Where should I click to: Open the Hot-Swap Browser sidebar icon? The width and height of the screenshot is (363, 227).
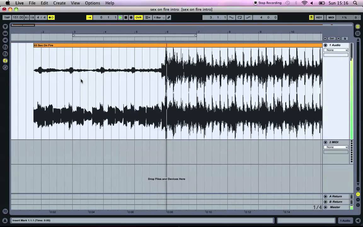pyautogui.click(x=5, y=67)
